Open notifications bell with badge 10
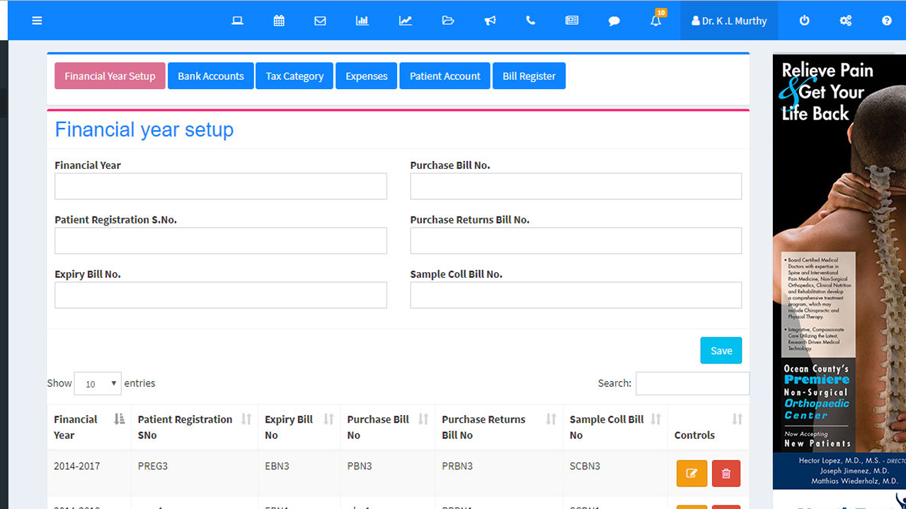The image size is (906, 509). click(656, 19)
